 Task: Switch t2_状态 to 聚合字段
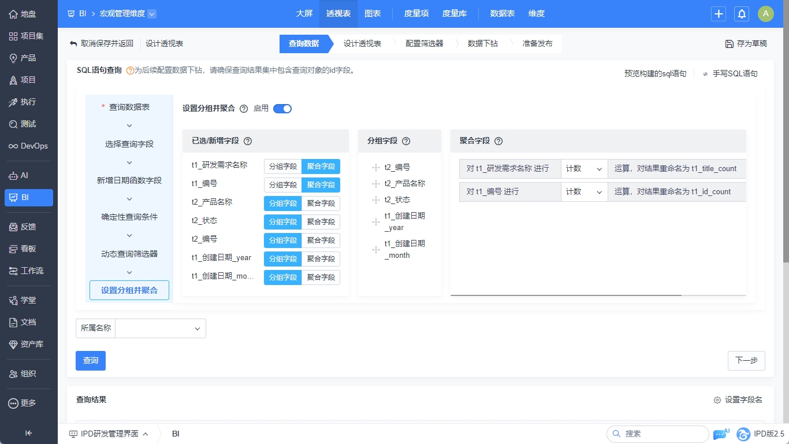[x=321, y=222]
